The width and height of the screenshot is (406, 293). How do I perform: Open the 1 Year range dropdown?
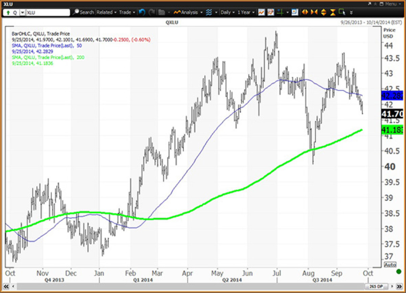pyautogui.click(x=246, y=12)
